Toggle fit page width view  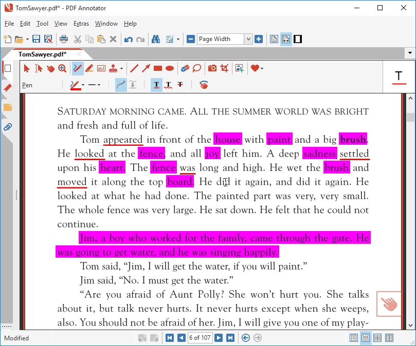286,39
